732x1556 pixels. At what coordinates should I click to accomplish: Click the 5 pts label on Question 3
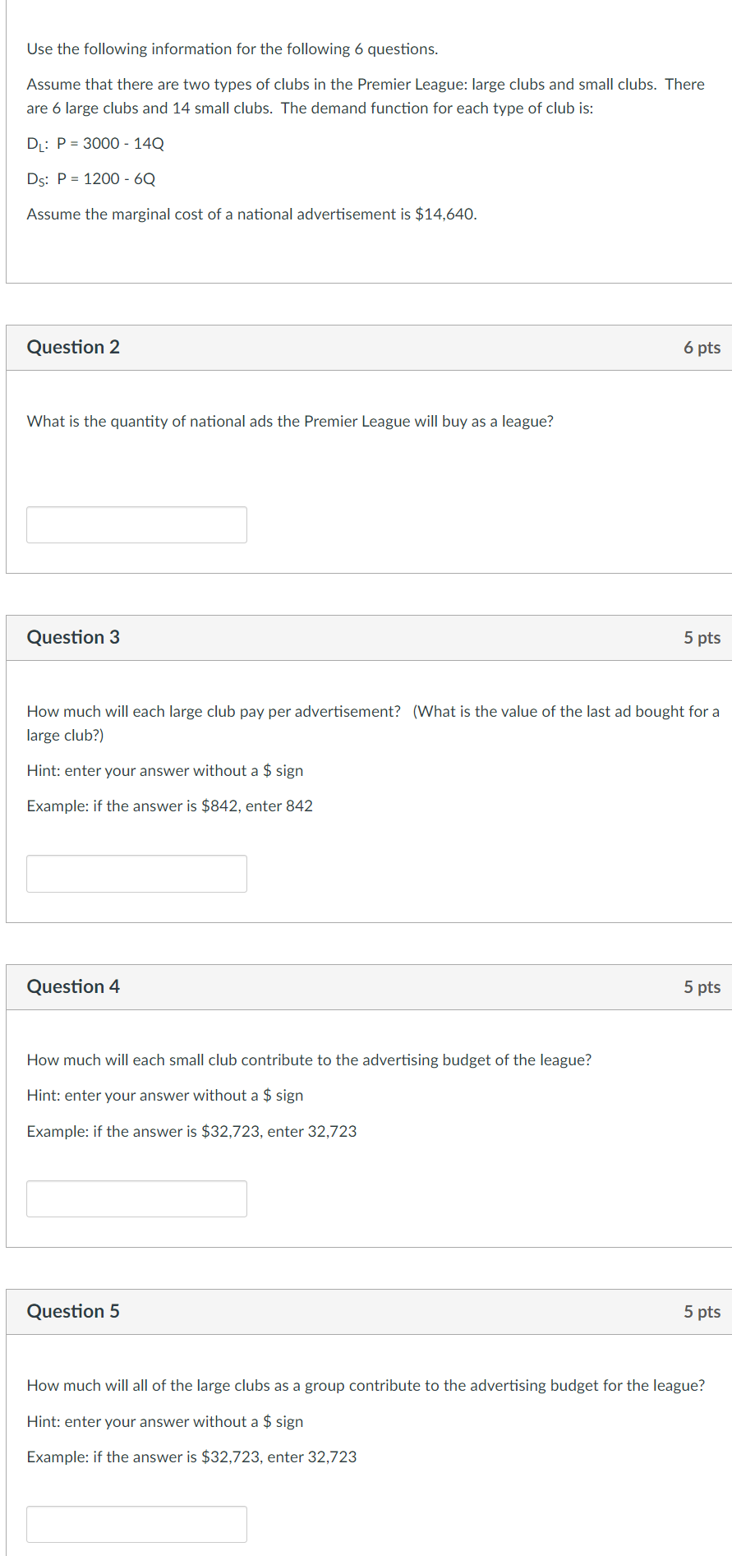pyautogui.click(x=702, y=637)
